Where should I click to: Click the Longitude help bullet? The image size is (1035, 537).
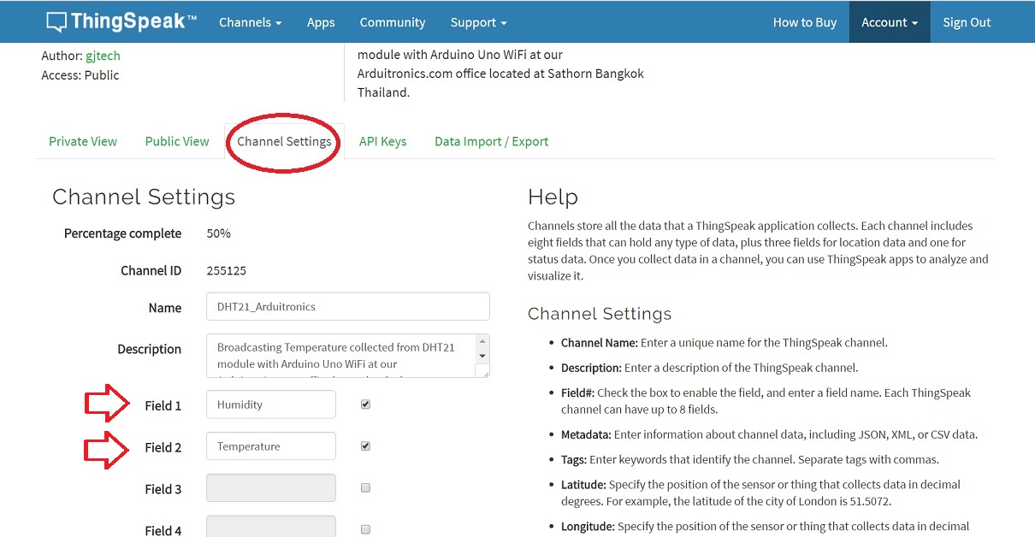(766, 527)
